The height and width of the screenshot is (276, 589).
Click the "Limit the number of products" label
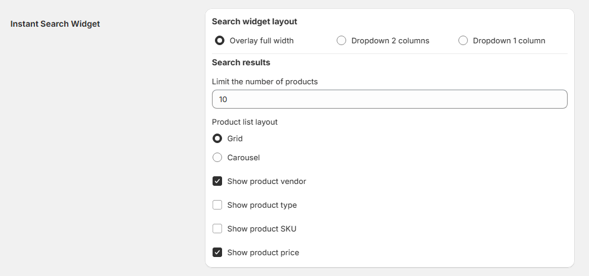point(265,81)
